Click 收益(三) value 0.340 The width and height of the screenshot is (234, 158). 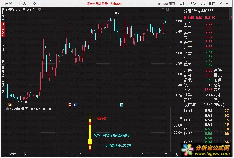(x=208, y=105)
